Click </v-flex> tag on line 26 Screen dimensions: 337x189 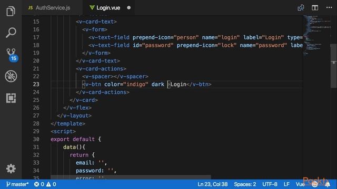[77, 108]
